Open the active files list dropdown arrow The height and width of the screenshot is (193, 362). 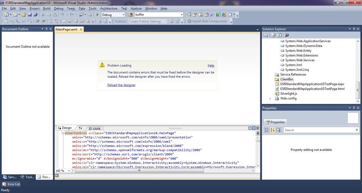point(258,29)
